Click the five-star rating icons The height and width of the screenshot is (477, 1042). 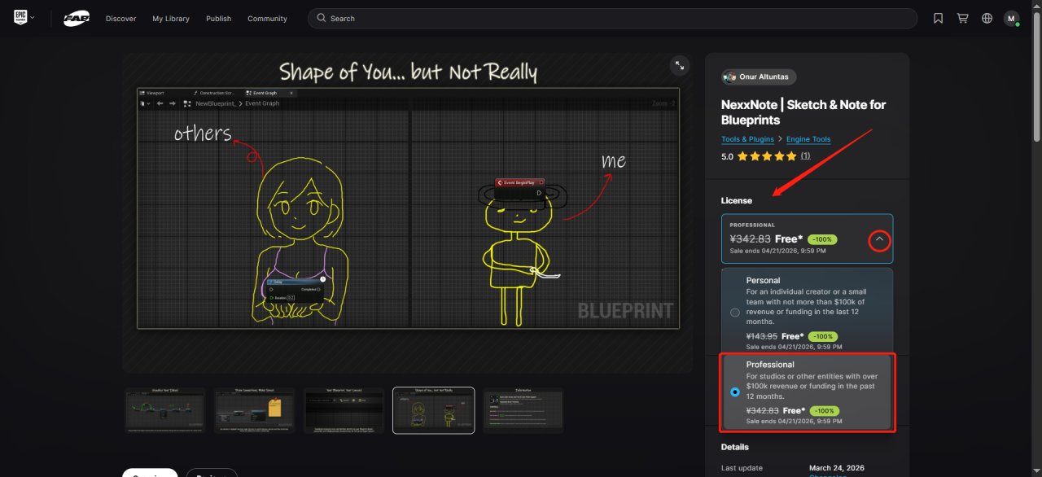click(767, 156)
